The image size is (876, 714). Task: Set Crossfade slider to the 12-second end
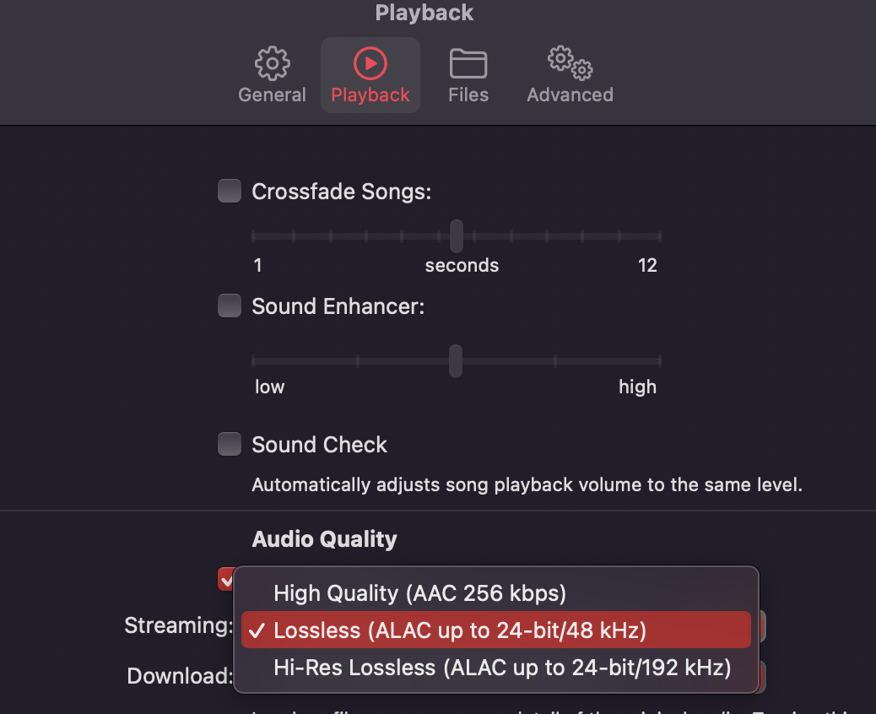coord(660,236)
